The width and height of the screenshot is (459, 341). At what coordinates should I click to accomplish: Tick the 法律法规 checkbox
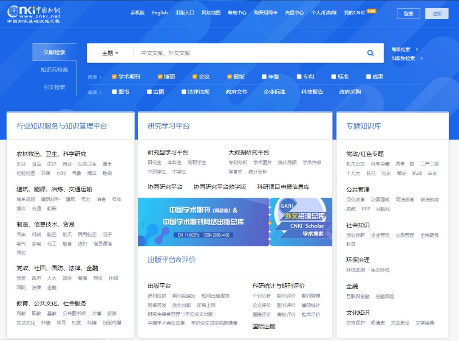[184, 92]
